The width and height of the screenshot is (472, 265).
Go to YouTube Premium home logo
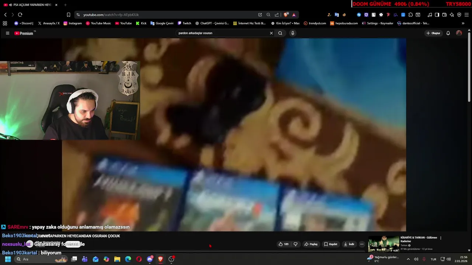[24, 33]
